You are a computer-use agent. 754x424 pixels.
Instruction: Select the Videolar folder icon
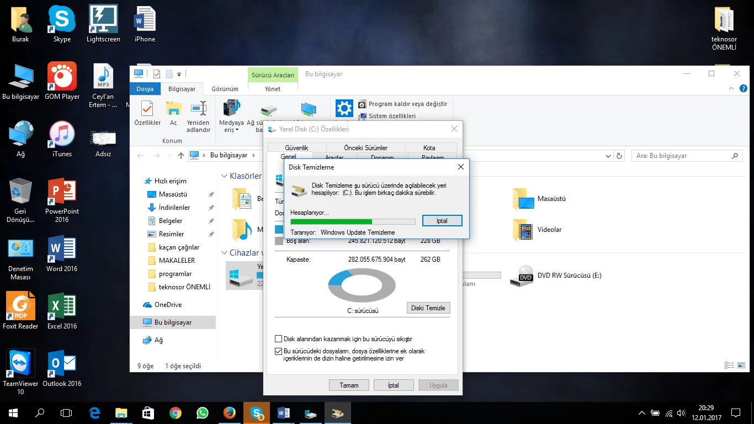pos(523,230)
